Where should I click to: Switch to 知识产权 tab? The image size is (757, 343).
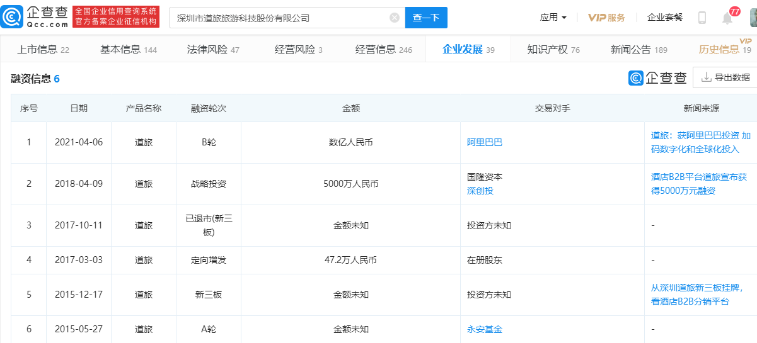click(553, 50)
